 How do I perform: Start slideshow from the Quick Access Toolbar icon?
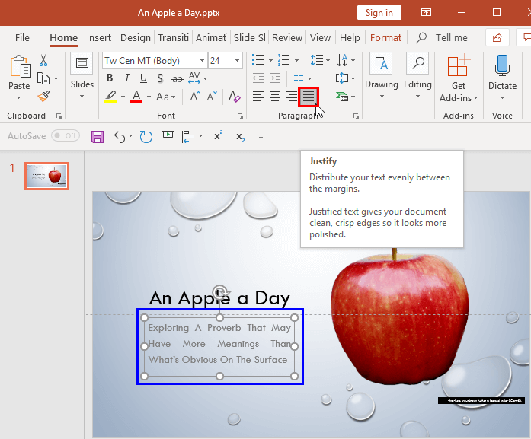pyautogui.click(x=168, y=137)
